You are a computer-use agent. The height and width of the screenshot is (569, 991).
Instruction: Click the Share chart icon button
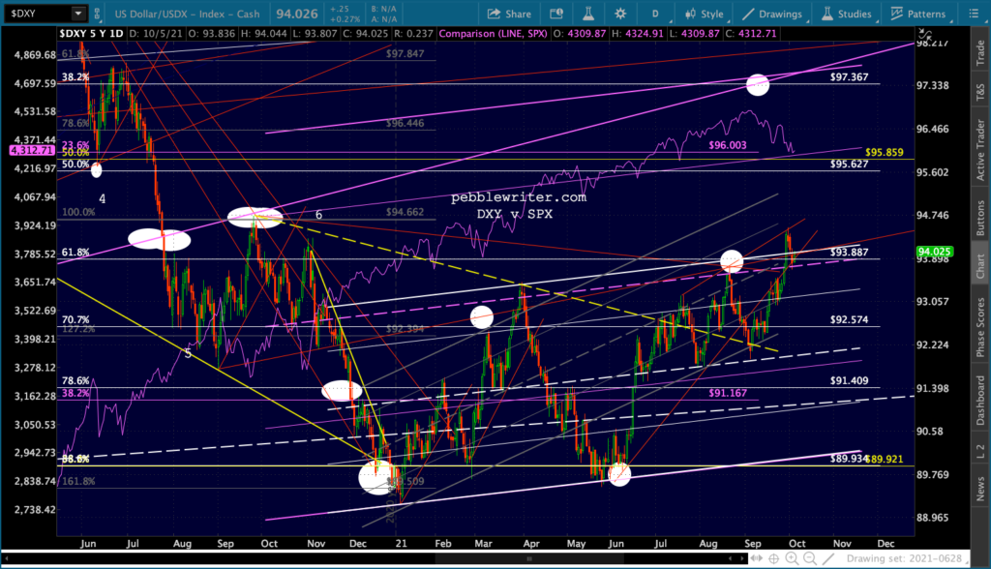click(x=509, y=14)
